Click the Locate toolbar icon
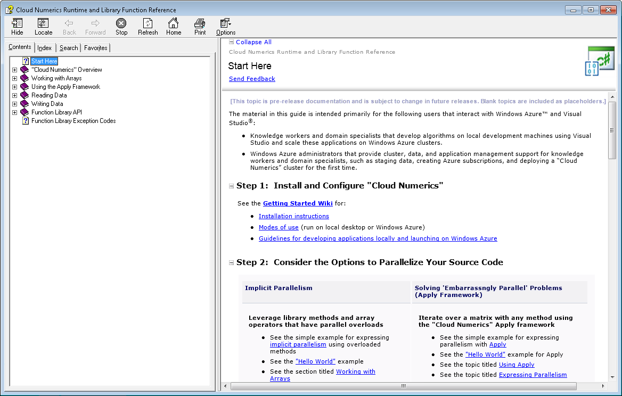Viewport: 622px width, 396px height. click(43, 27)
